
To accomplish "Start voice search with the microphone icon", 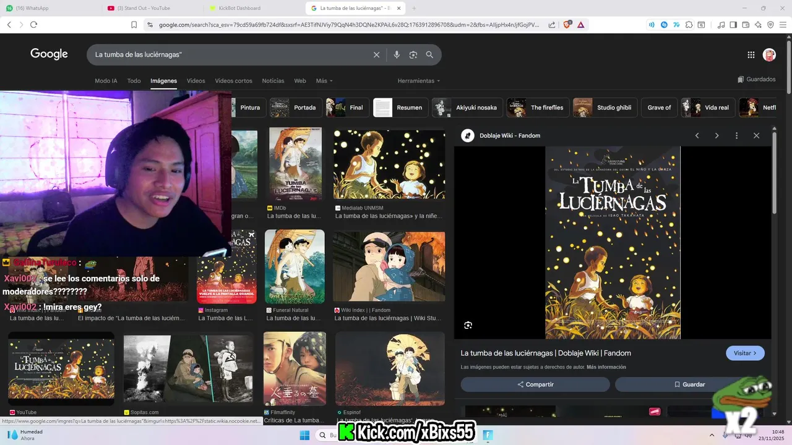I will pos(397,55).
